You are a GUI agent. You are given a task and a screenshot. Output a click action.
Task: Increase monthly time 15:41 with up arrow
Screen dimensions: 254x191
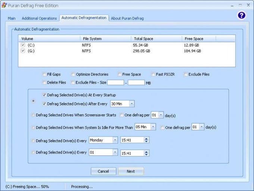[146, 152]
